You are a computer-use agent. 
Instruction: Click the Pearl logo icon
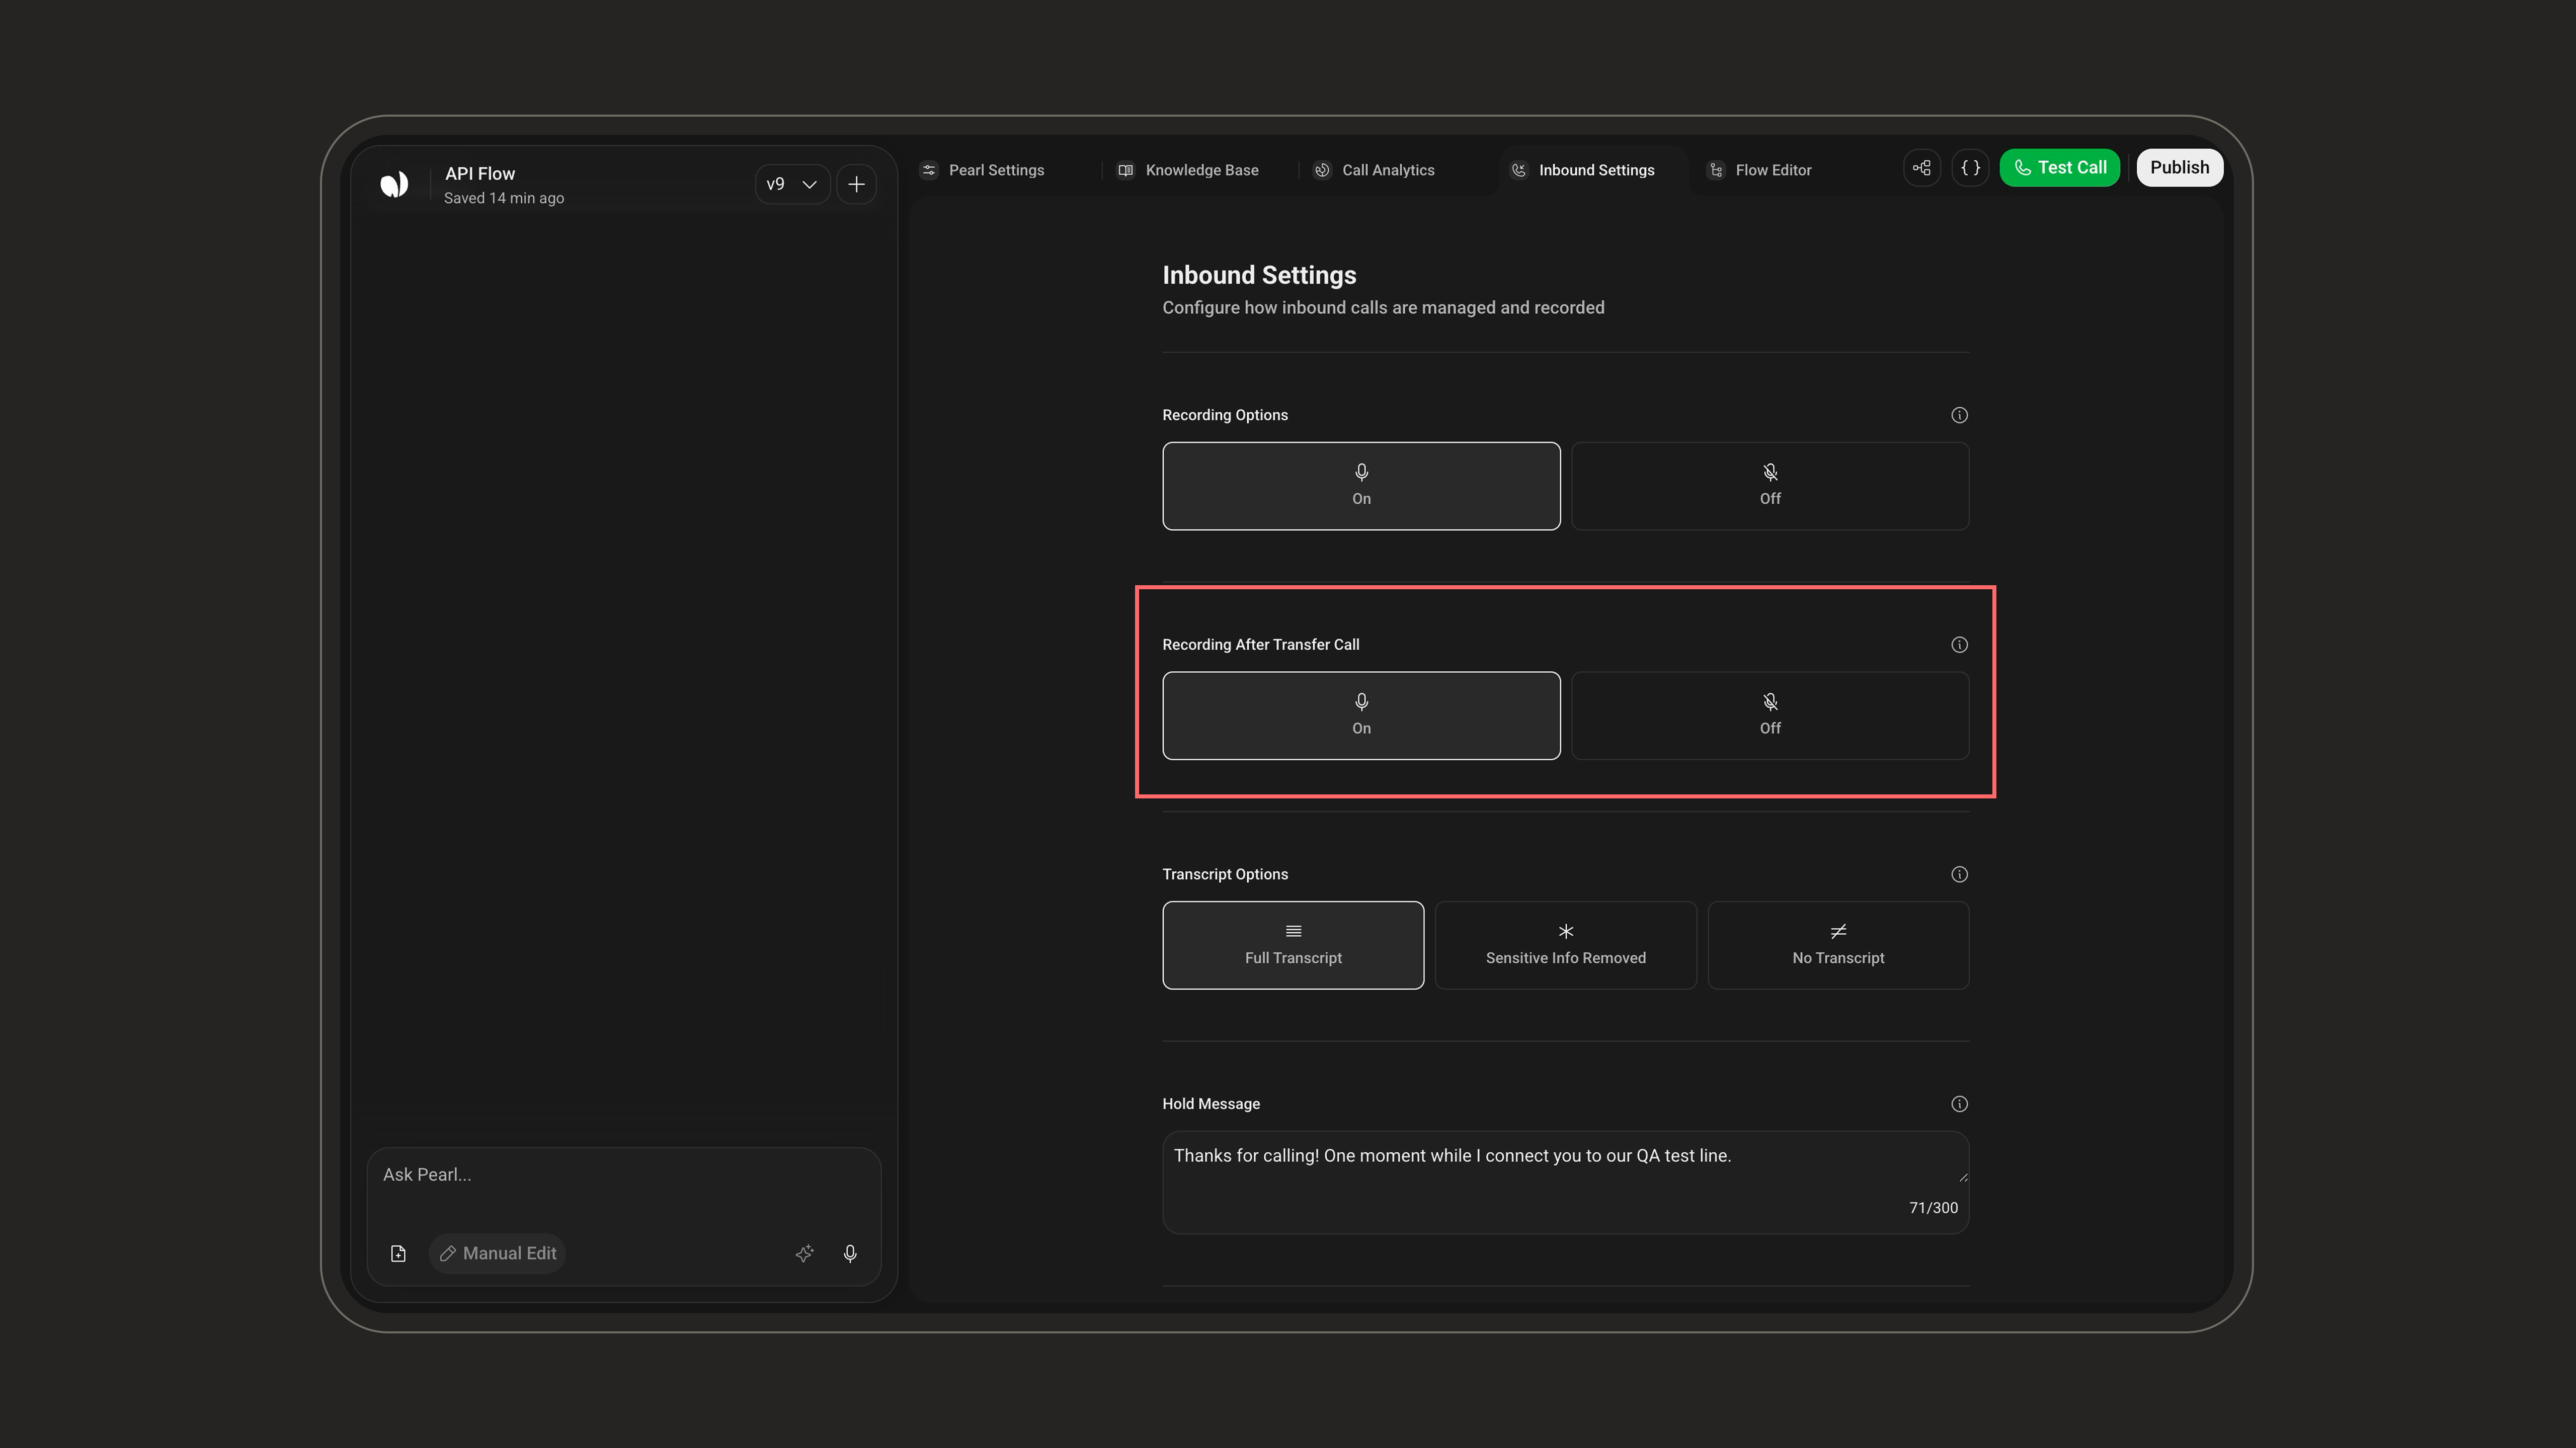click(x=394, y=184)
